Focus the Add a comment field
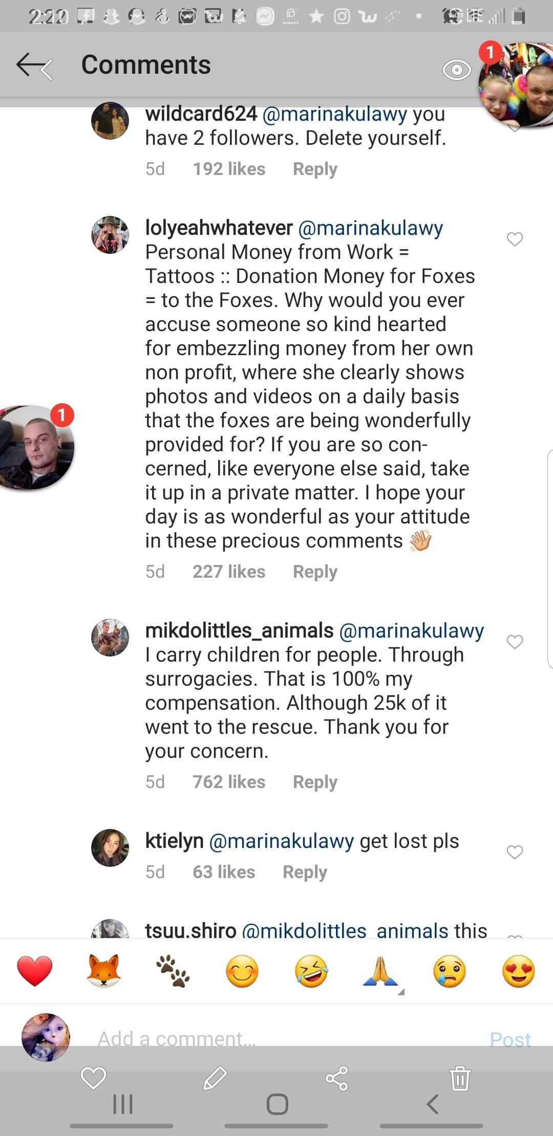This screenshot has height=1136, width=553. point(256,1039)
